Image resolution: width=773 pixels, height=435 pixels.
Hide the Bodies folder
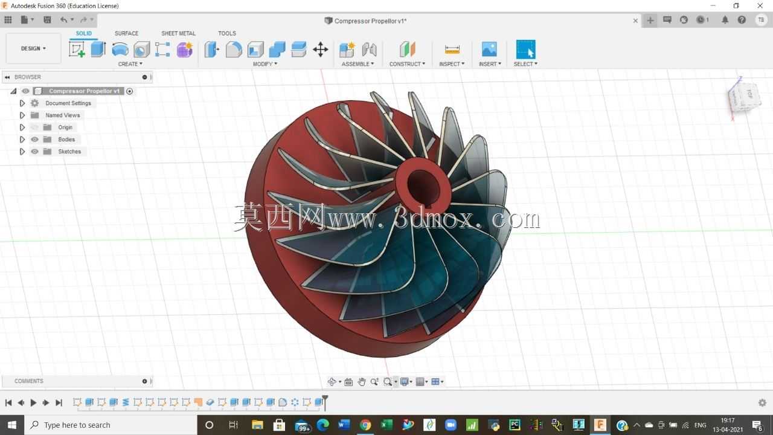34,140
